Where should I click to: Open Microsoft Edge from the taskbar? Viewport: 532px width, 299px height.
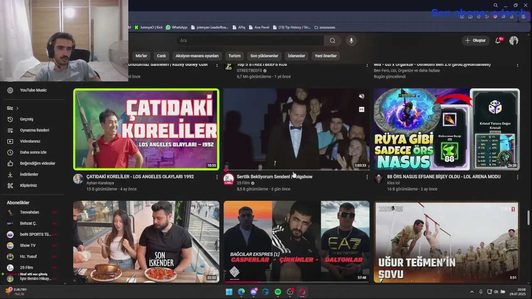pyautogui.click(x=241, y=292)
